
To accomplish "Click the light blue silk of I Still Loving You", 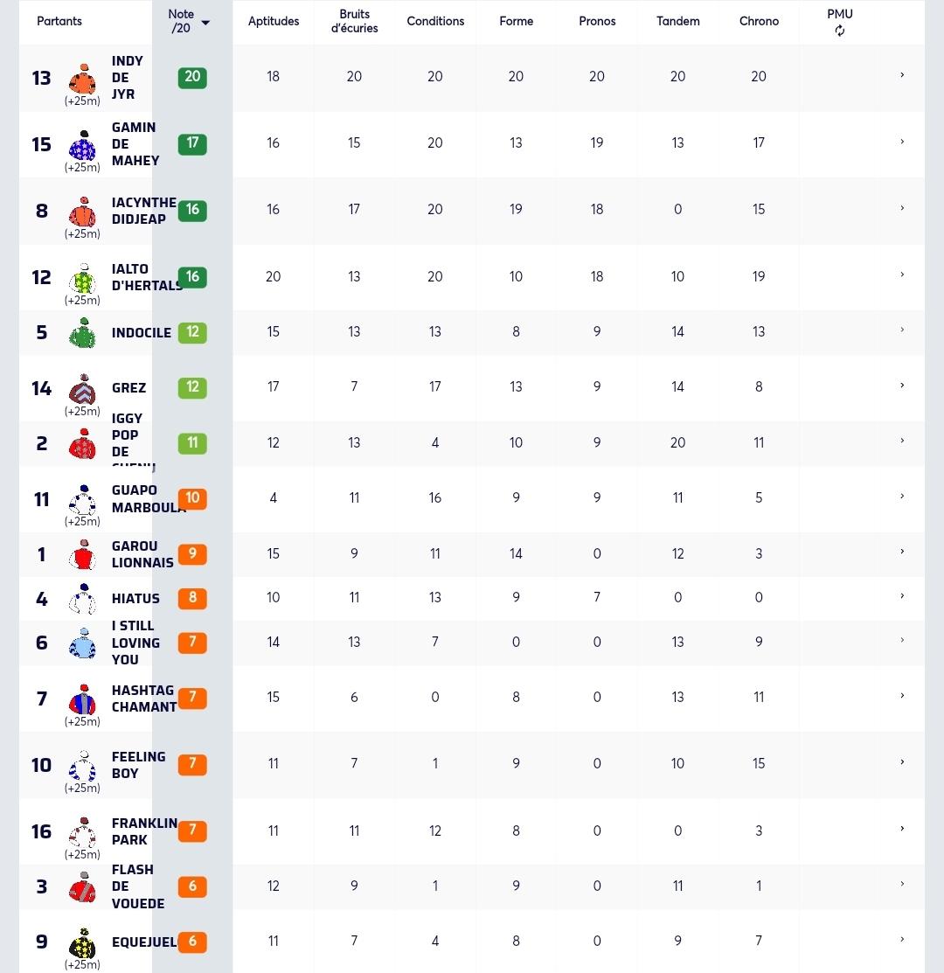I will 82,643.
